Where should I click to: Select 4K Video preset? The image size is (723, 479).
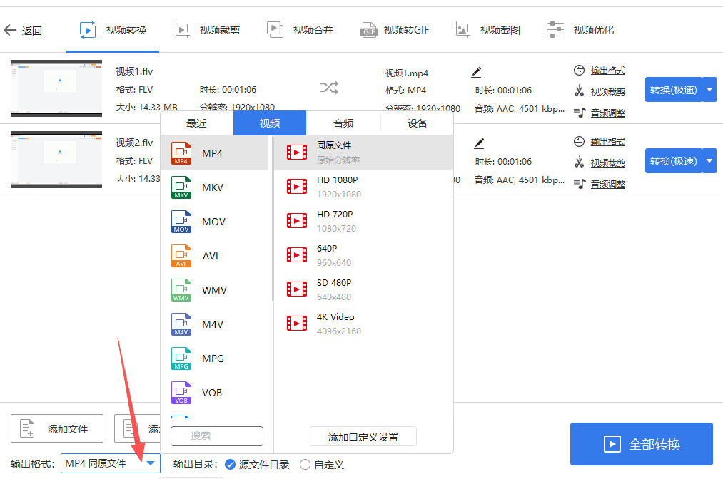click(x=363, y=324)
